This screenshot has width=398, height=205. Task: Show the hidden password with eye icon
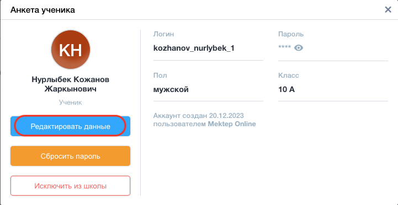tap(299, 47)
